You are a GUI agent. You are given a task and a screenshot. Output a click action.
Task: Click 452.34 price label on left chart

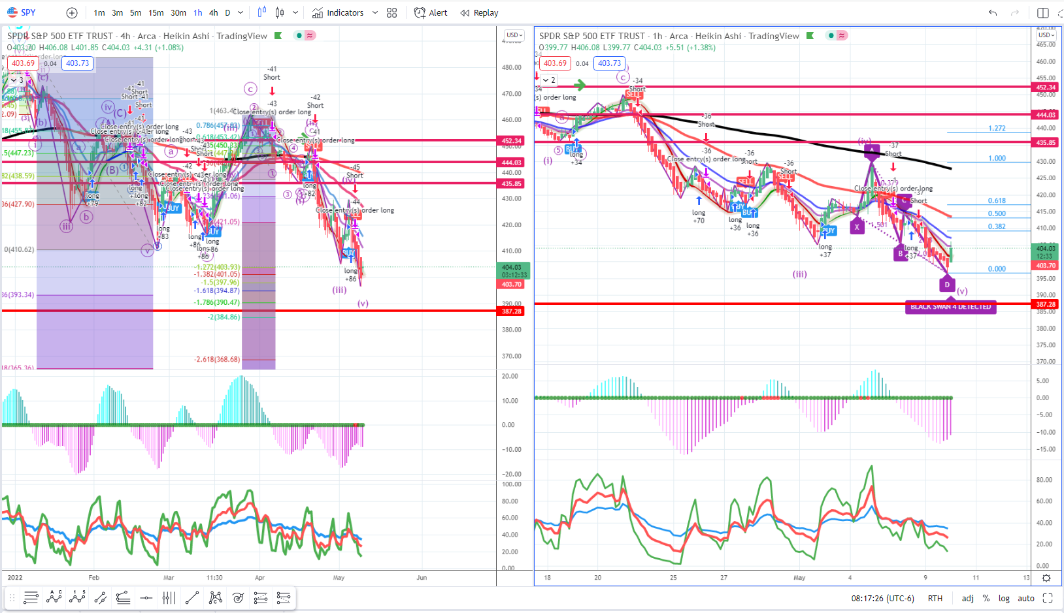tap(511, 140)
